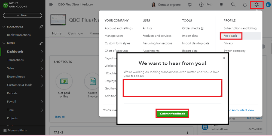The image size is (272, 136).
Task: Open Account and settings
Action: (x=119, y=28)
